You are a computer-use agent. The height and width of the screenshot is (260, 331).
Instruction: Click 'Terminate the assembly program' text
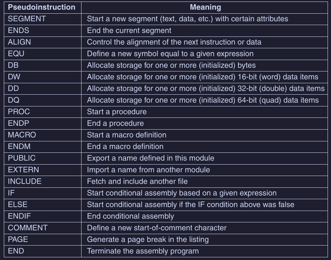tap(143, 251)
